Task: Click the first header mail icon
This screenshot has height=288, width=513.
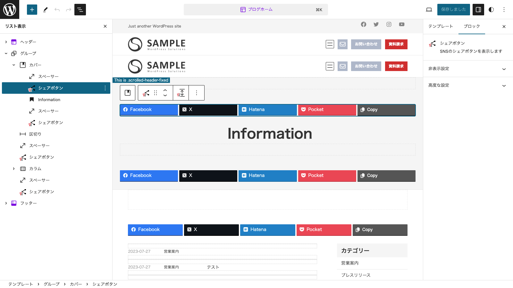Action: (343, 44)
